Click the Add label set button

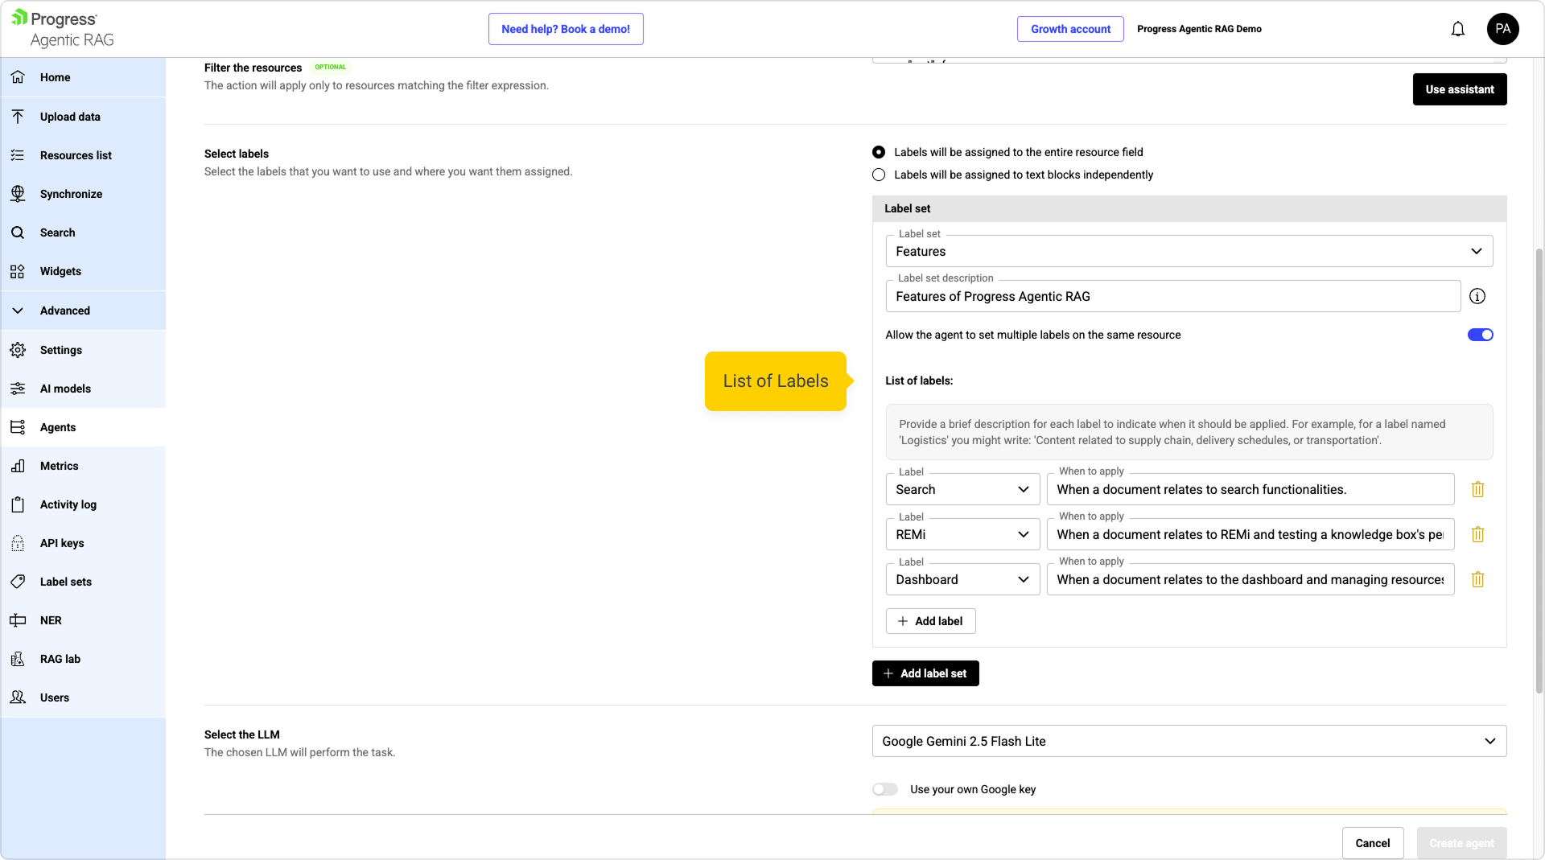pyautogui.click(x=925, y=673)
